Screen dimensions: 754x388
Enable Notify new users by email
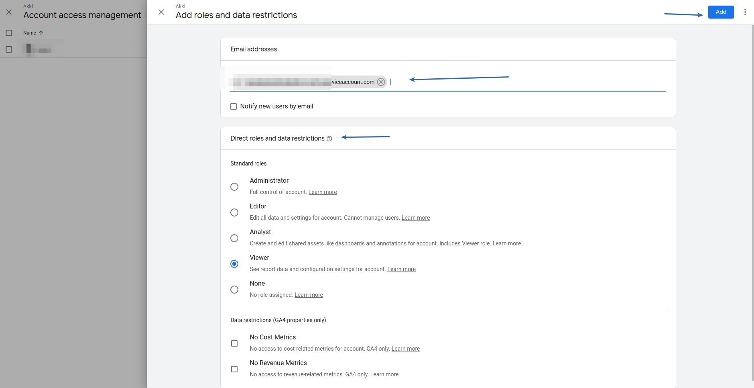(234, 106)
